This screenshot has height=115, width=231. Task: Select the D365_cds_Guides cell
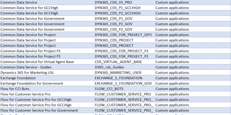124,67
